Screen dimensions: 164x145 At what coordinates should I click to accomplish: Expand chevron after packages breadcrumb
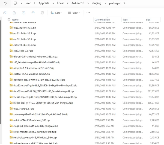point(124,3)
